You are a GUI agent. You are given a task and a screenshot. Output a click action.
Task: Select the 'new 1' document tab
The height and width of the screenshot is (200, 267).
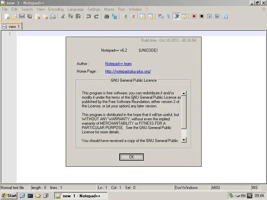(x=11, y=27)
